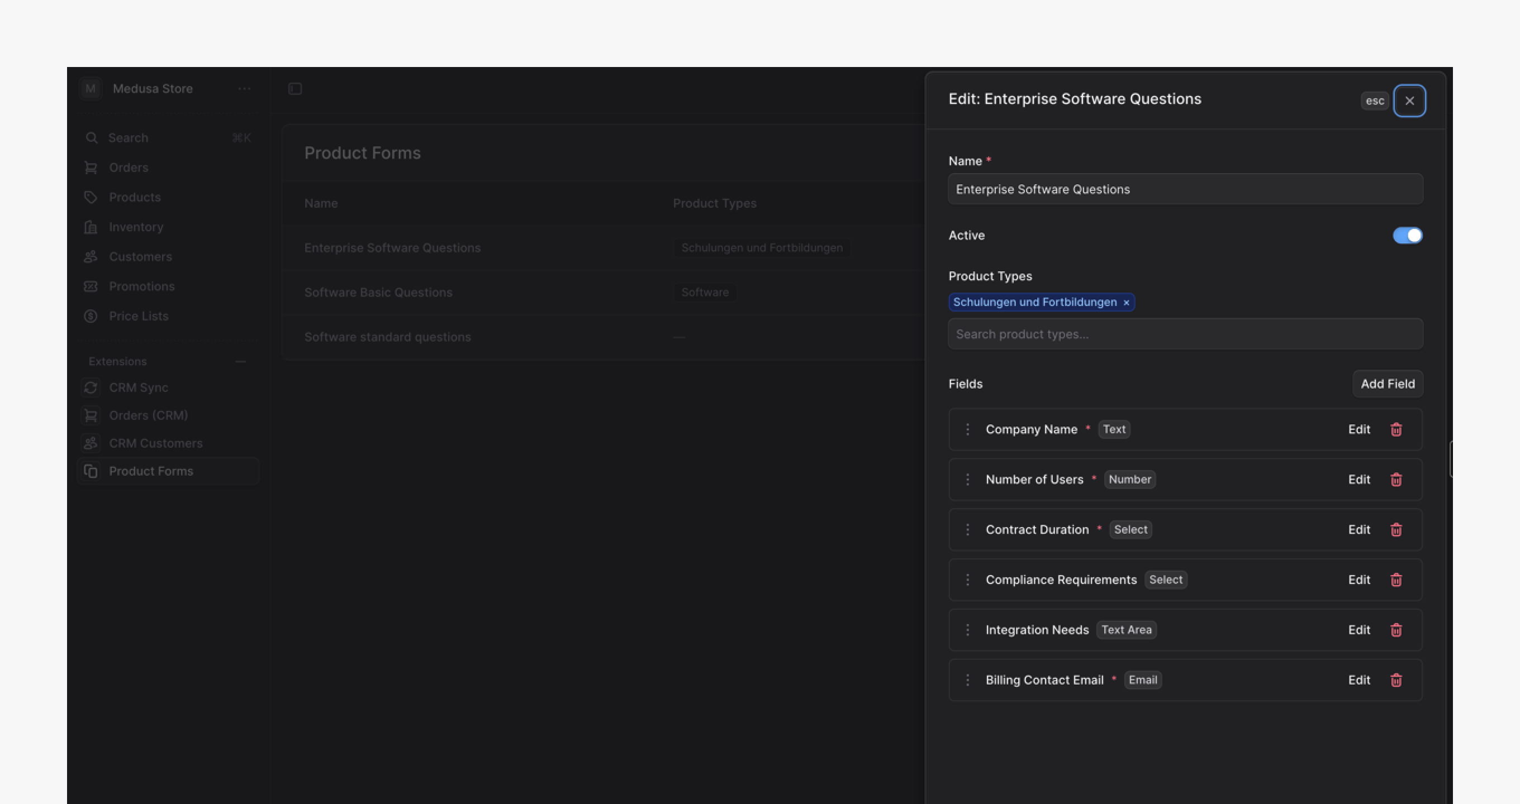Viewport: 1520px width, 804px height.
Task: Open CRM Customers extension
Action: click(x=168, y=443)
